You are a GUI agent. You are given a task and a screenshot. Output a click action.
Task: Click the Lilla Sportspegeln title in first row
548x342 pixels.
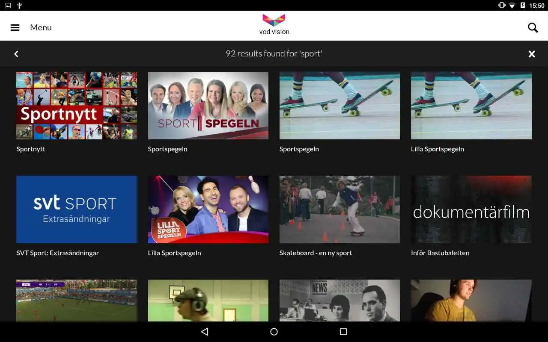tap(438, 149)
